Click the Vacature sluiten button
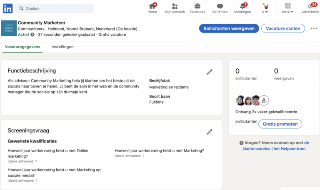Image resolution: width=320 pixels, height=190 pixels. [x=283, y=28]
